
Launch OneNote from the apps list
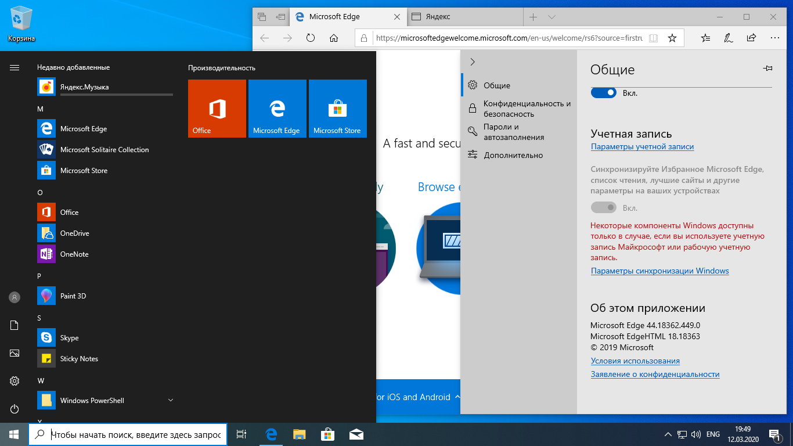(x=105, y=254)
